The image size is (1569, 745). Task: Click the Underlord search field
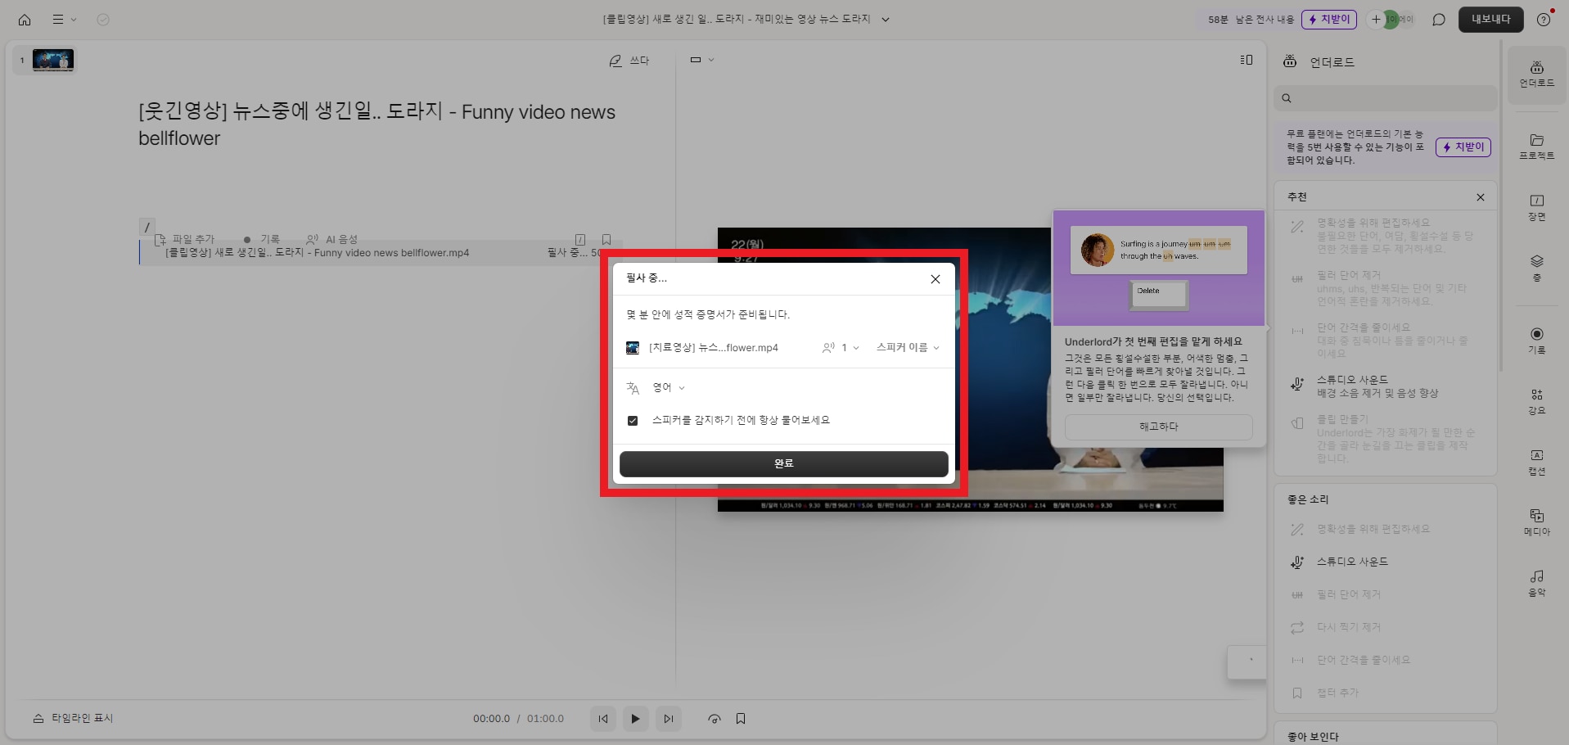tap(1386, 98)
